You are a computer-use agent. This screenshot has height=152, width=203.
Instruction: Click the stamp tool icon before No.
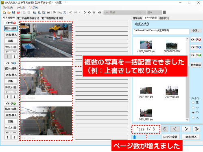[55, 13]
